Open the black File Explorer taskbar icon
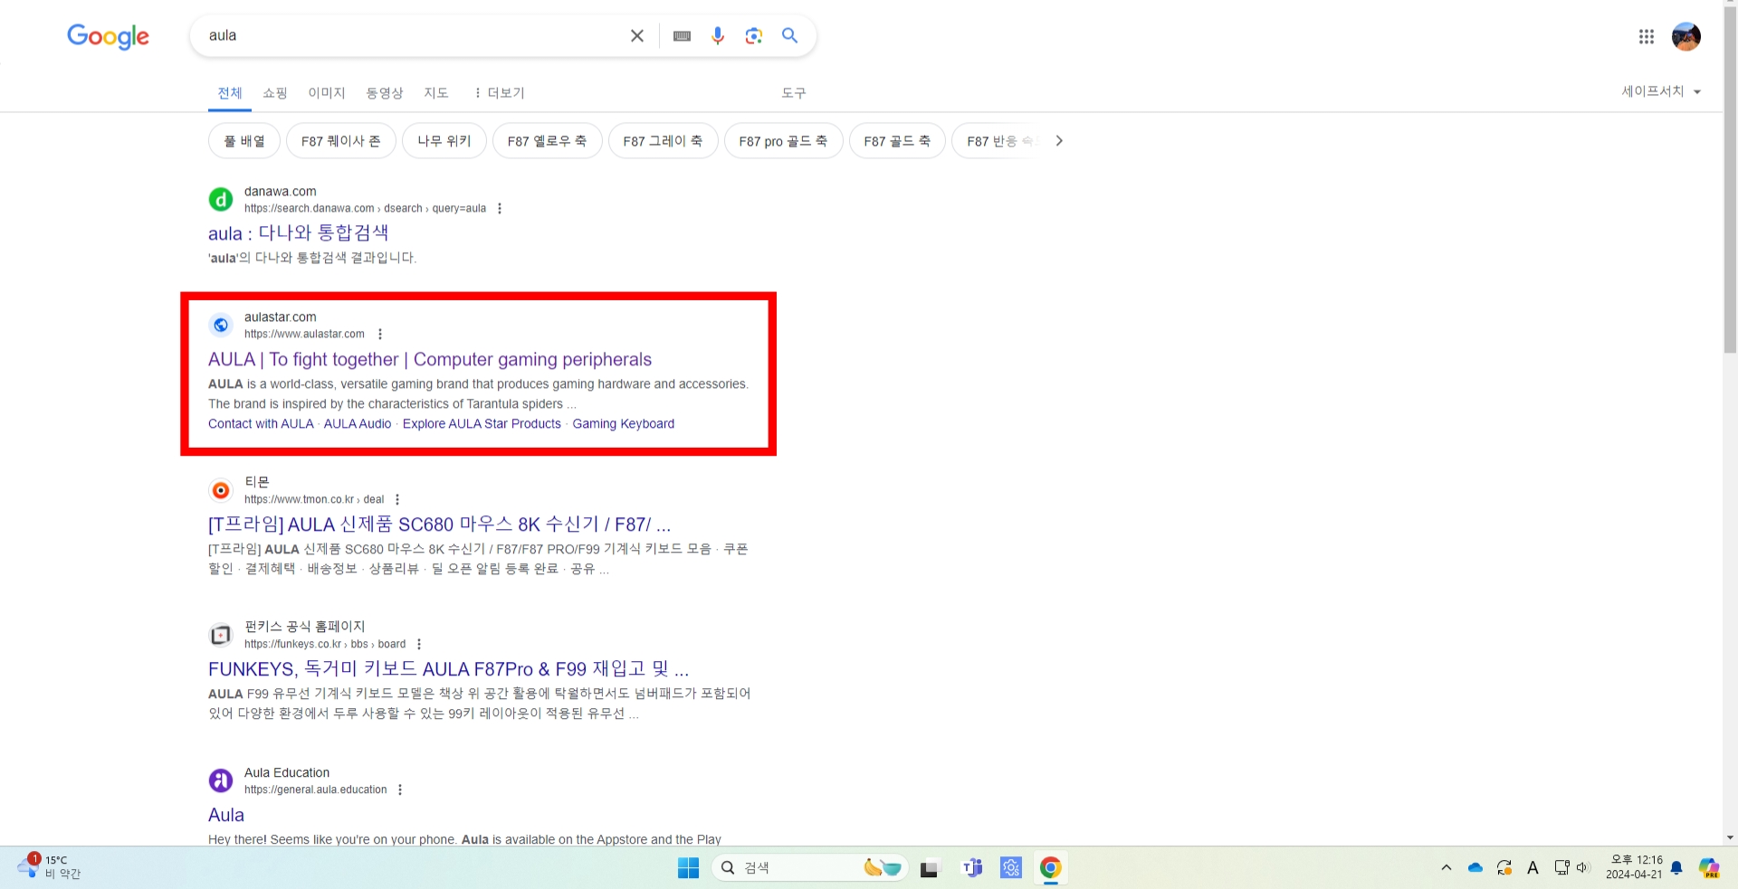Screen dimensions: 1738x889 point(930,868)
